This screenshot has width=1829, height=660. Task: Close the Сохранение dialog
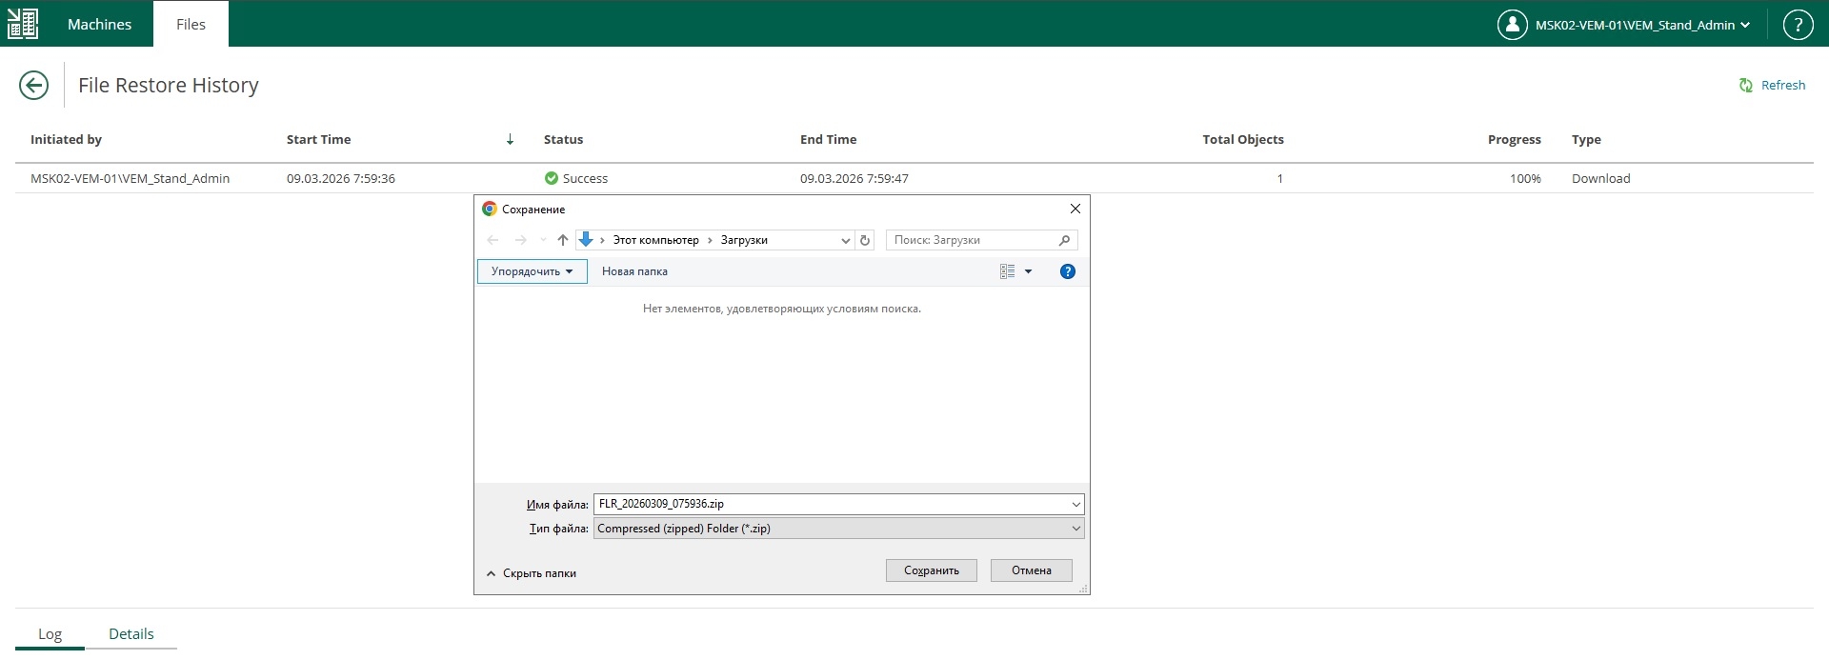click(x=1075, y=209)
